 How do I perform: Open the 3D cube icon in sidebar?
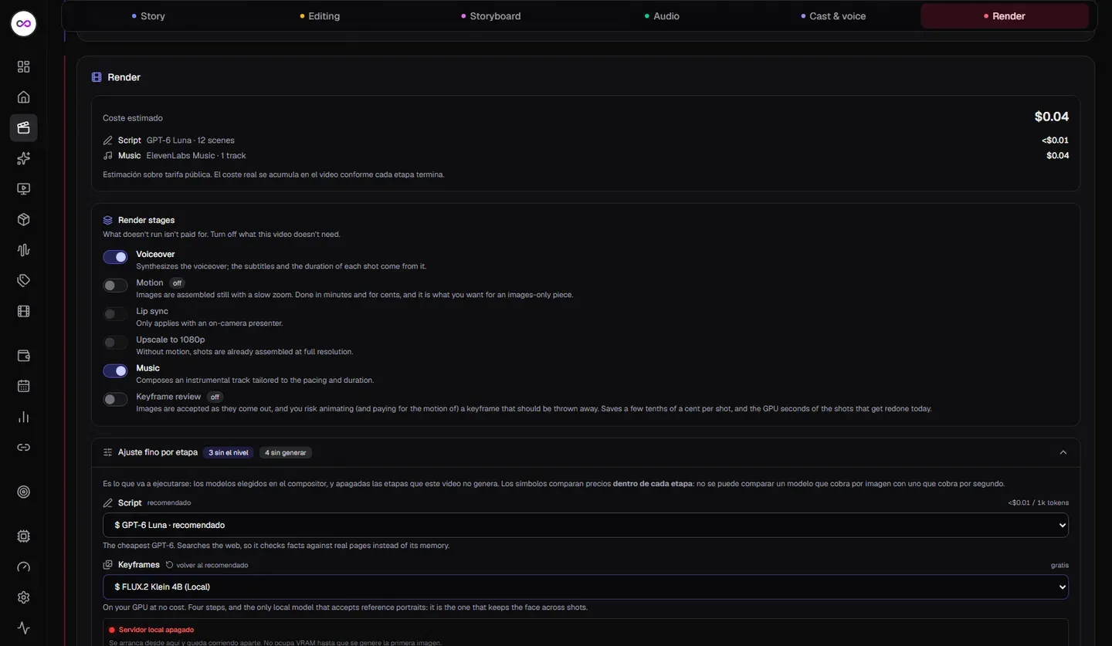coord(24,220)
